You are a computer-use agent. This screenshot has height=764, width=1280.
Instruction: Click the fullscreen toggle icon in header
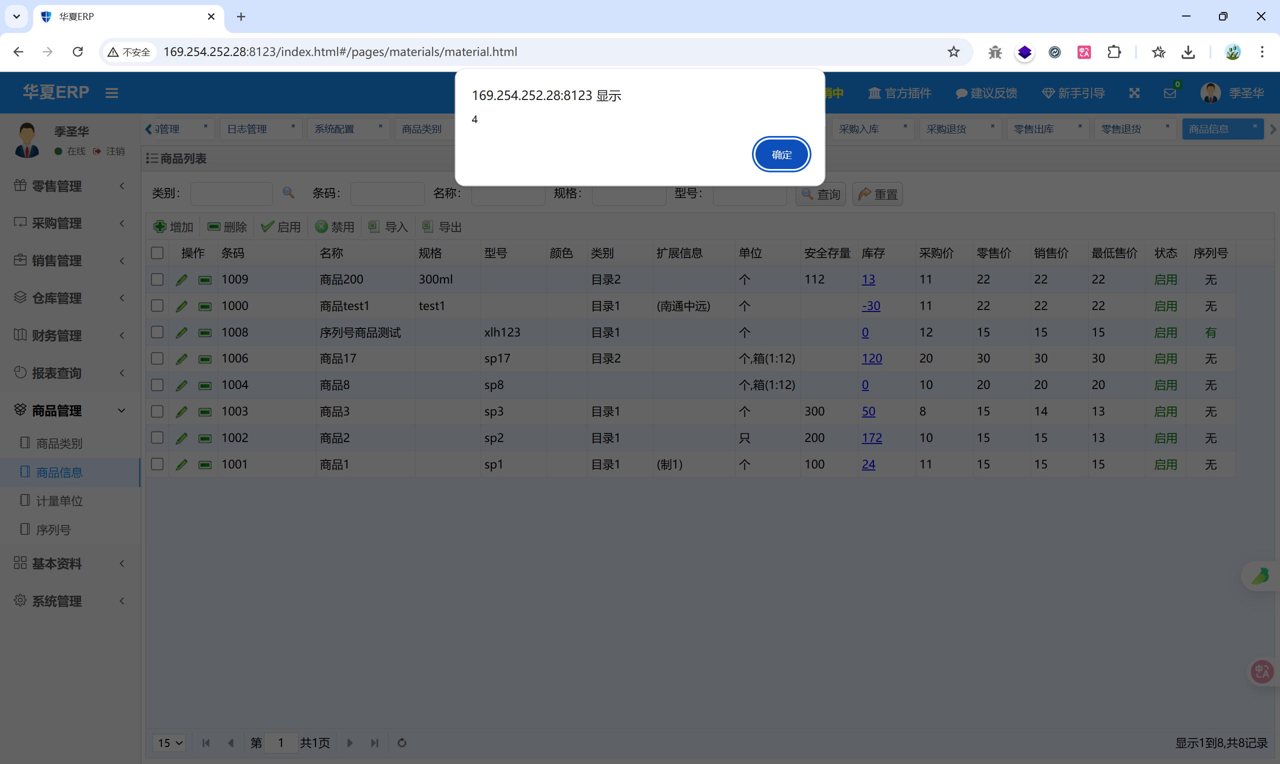point(1134,93)
